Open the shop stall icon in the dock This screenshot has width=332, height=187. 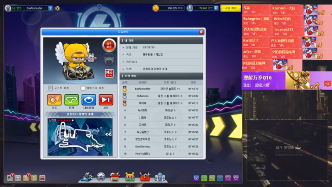(130, 177)
